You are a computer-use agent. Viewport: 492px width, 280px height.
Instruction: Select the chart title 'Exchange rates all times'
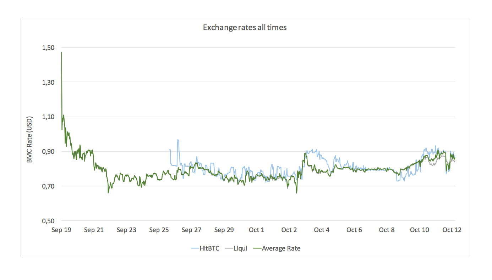click(245, 27)
